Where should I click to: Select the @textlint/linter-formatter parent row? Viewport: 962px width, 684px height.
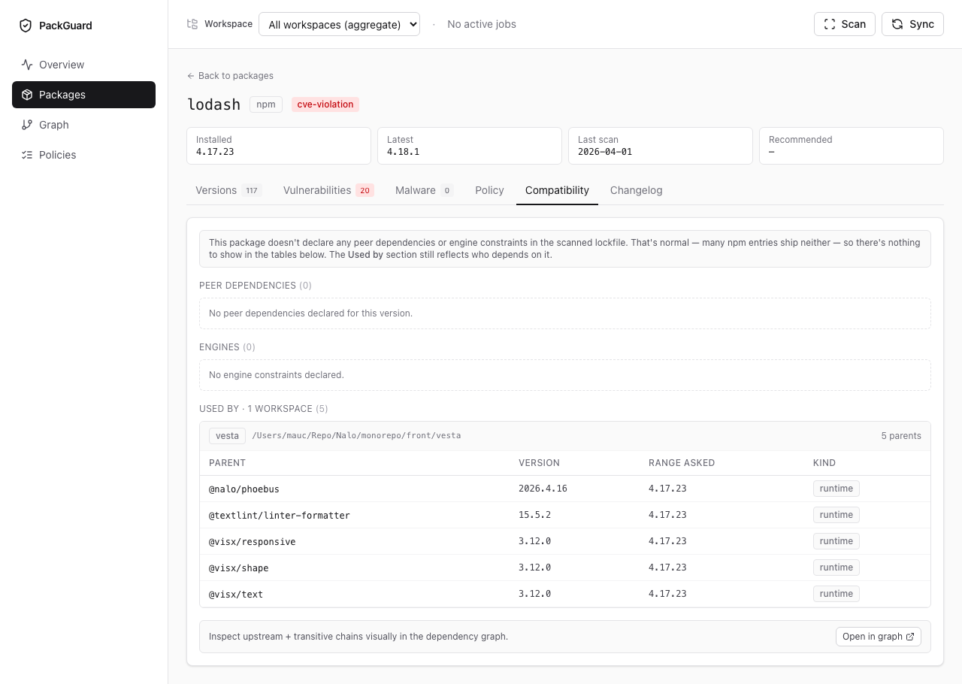pyautogui.click(x=565, y=515)
